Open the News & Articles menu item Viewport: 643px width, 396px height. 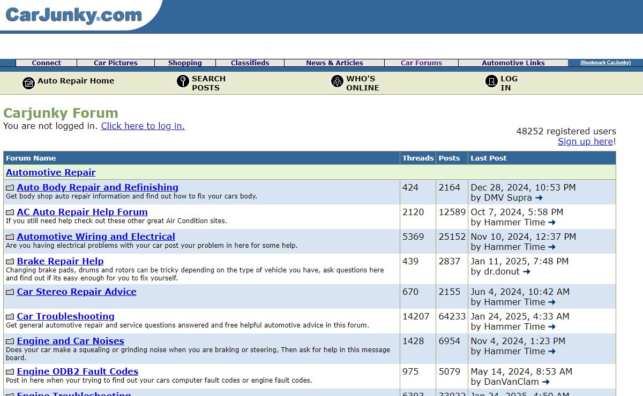(334, 63)
